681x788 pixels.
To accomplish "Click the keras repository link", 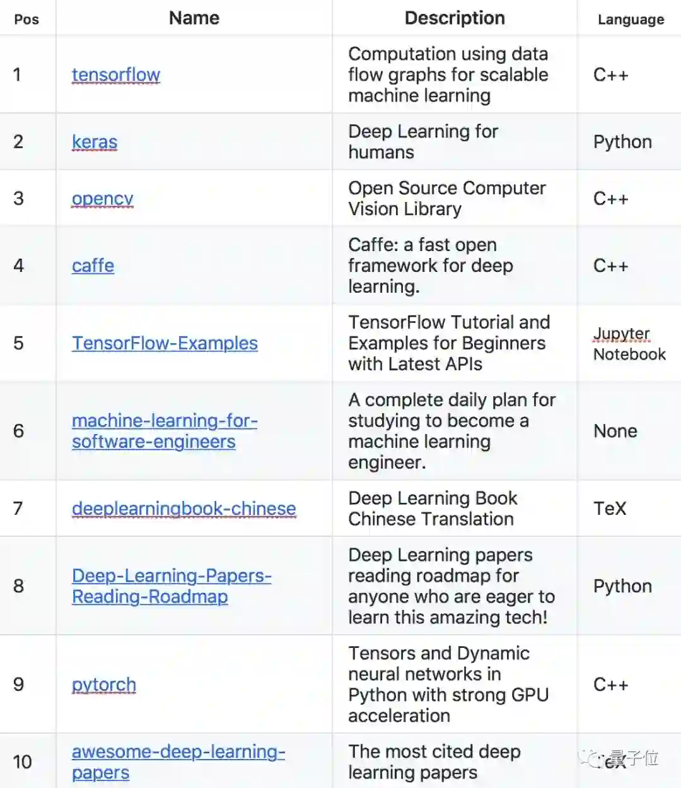I will click(95, 142).
